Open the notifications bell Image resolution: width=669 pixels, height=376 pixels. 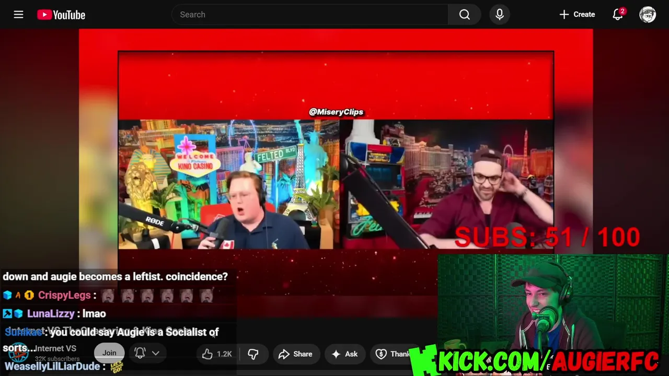click(618, 15)
